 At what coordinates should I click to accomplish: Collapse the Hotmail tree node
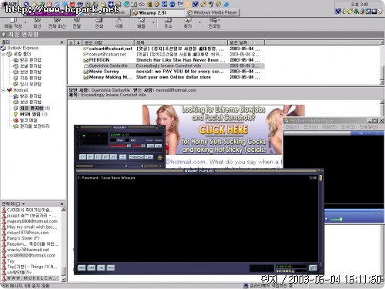pos(3,90)
